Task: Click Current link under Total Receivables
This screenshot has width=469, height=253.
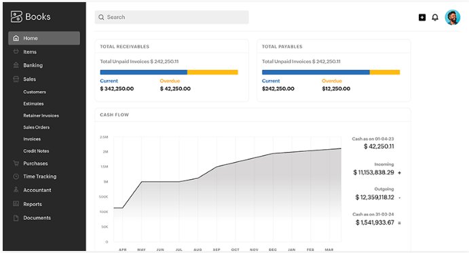Action: click(109, 81)
